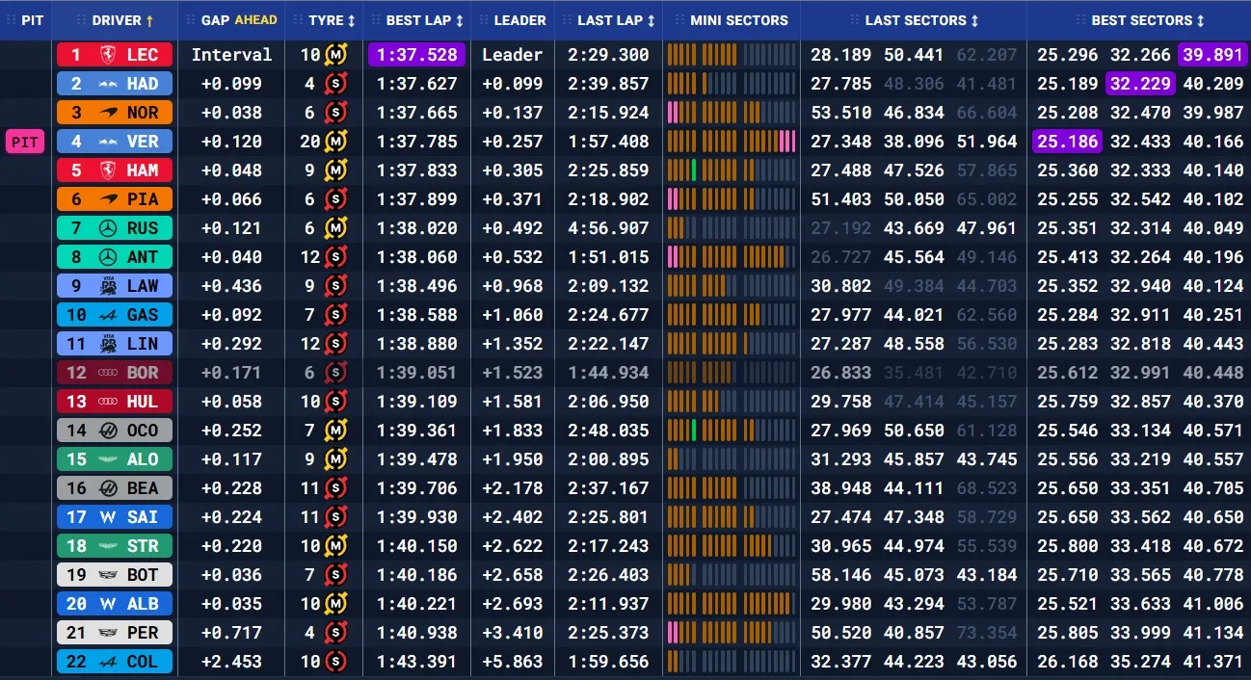
Task: Click the grip handle beside MINI SECTORS header
Action: point(679,20)
